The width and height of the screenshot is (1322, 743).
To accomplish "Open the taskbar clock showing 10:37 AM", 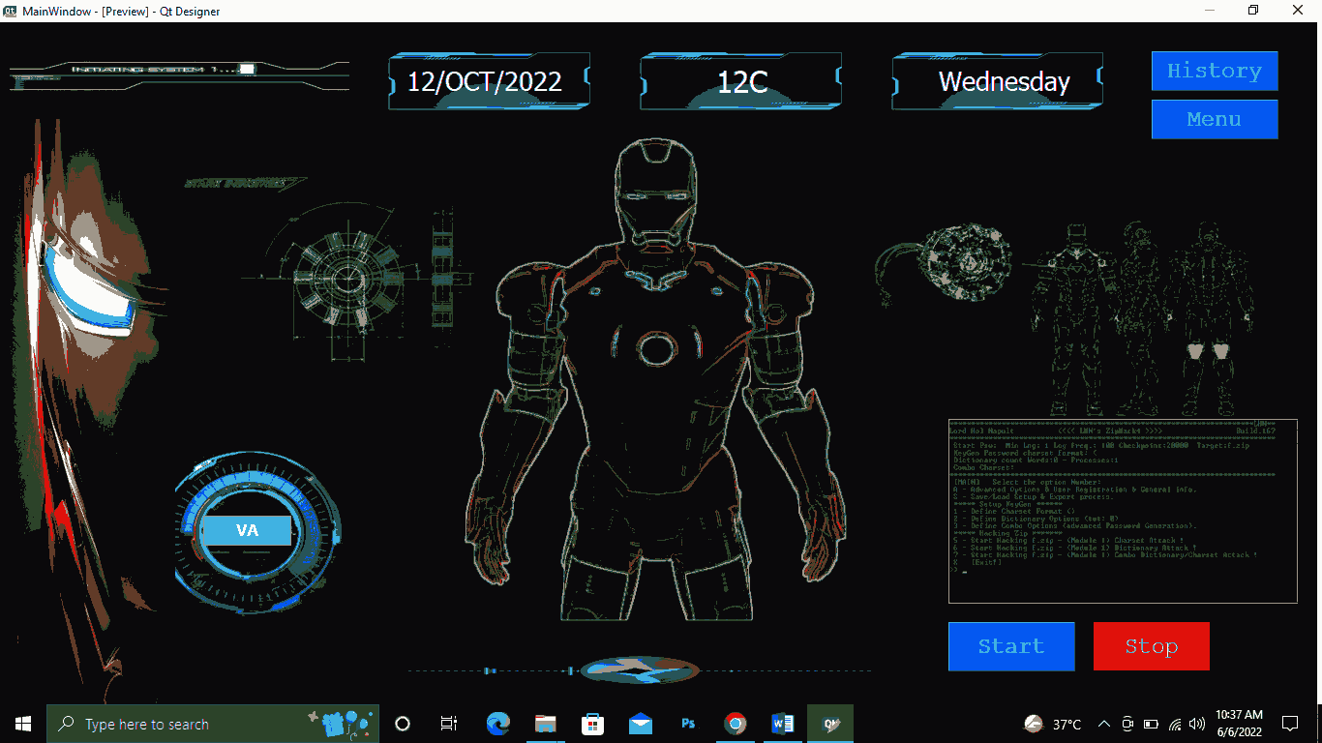I will [x=1239, y=724].
